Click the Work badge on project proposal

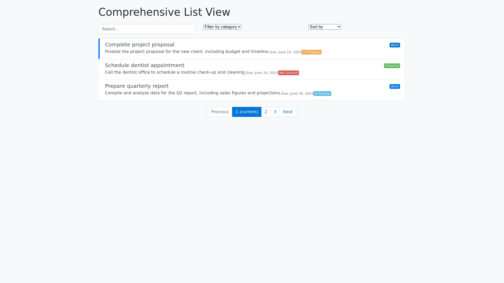click(x=395, y=45)
